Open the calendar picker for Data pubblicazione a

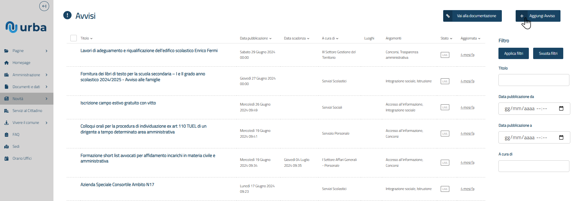pyautogui.click(x=561, y=138)
